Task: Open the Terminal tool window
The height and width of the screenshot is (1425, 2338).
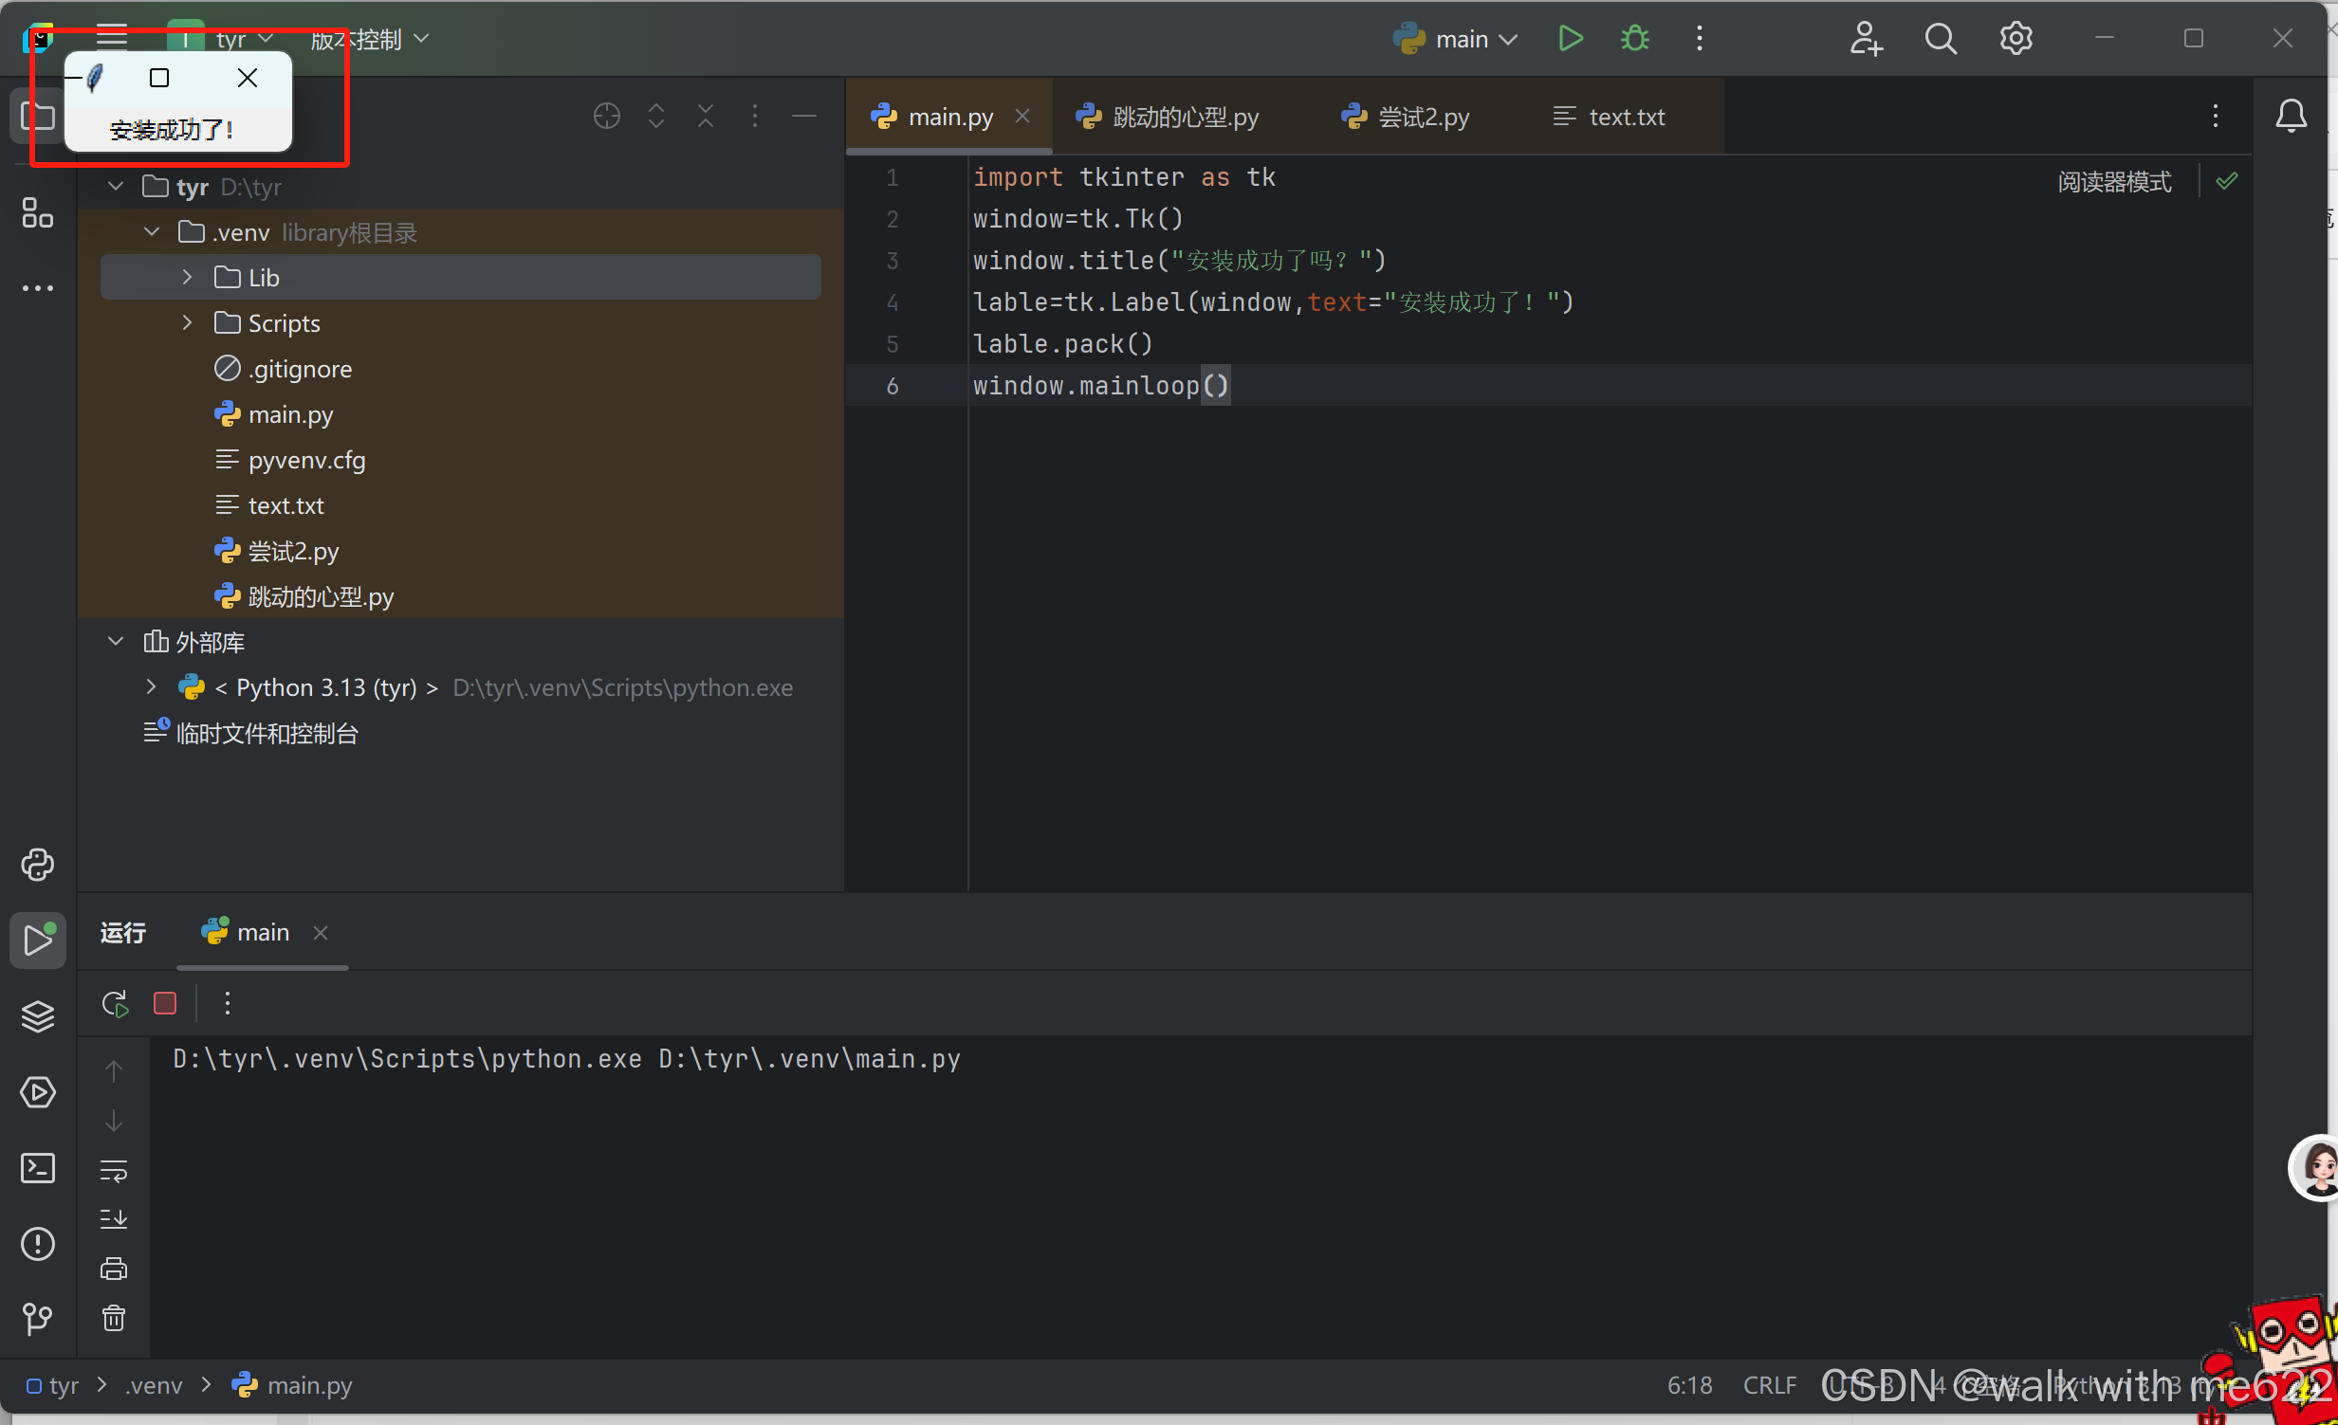Action: click(x=38, y=1168)
